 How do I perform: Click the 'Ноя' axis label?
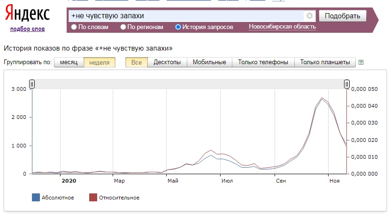tap(334, 181)
